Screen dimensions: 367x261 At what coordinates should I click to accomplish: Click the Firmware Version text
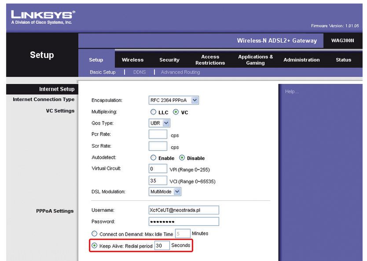pos(335,25)
